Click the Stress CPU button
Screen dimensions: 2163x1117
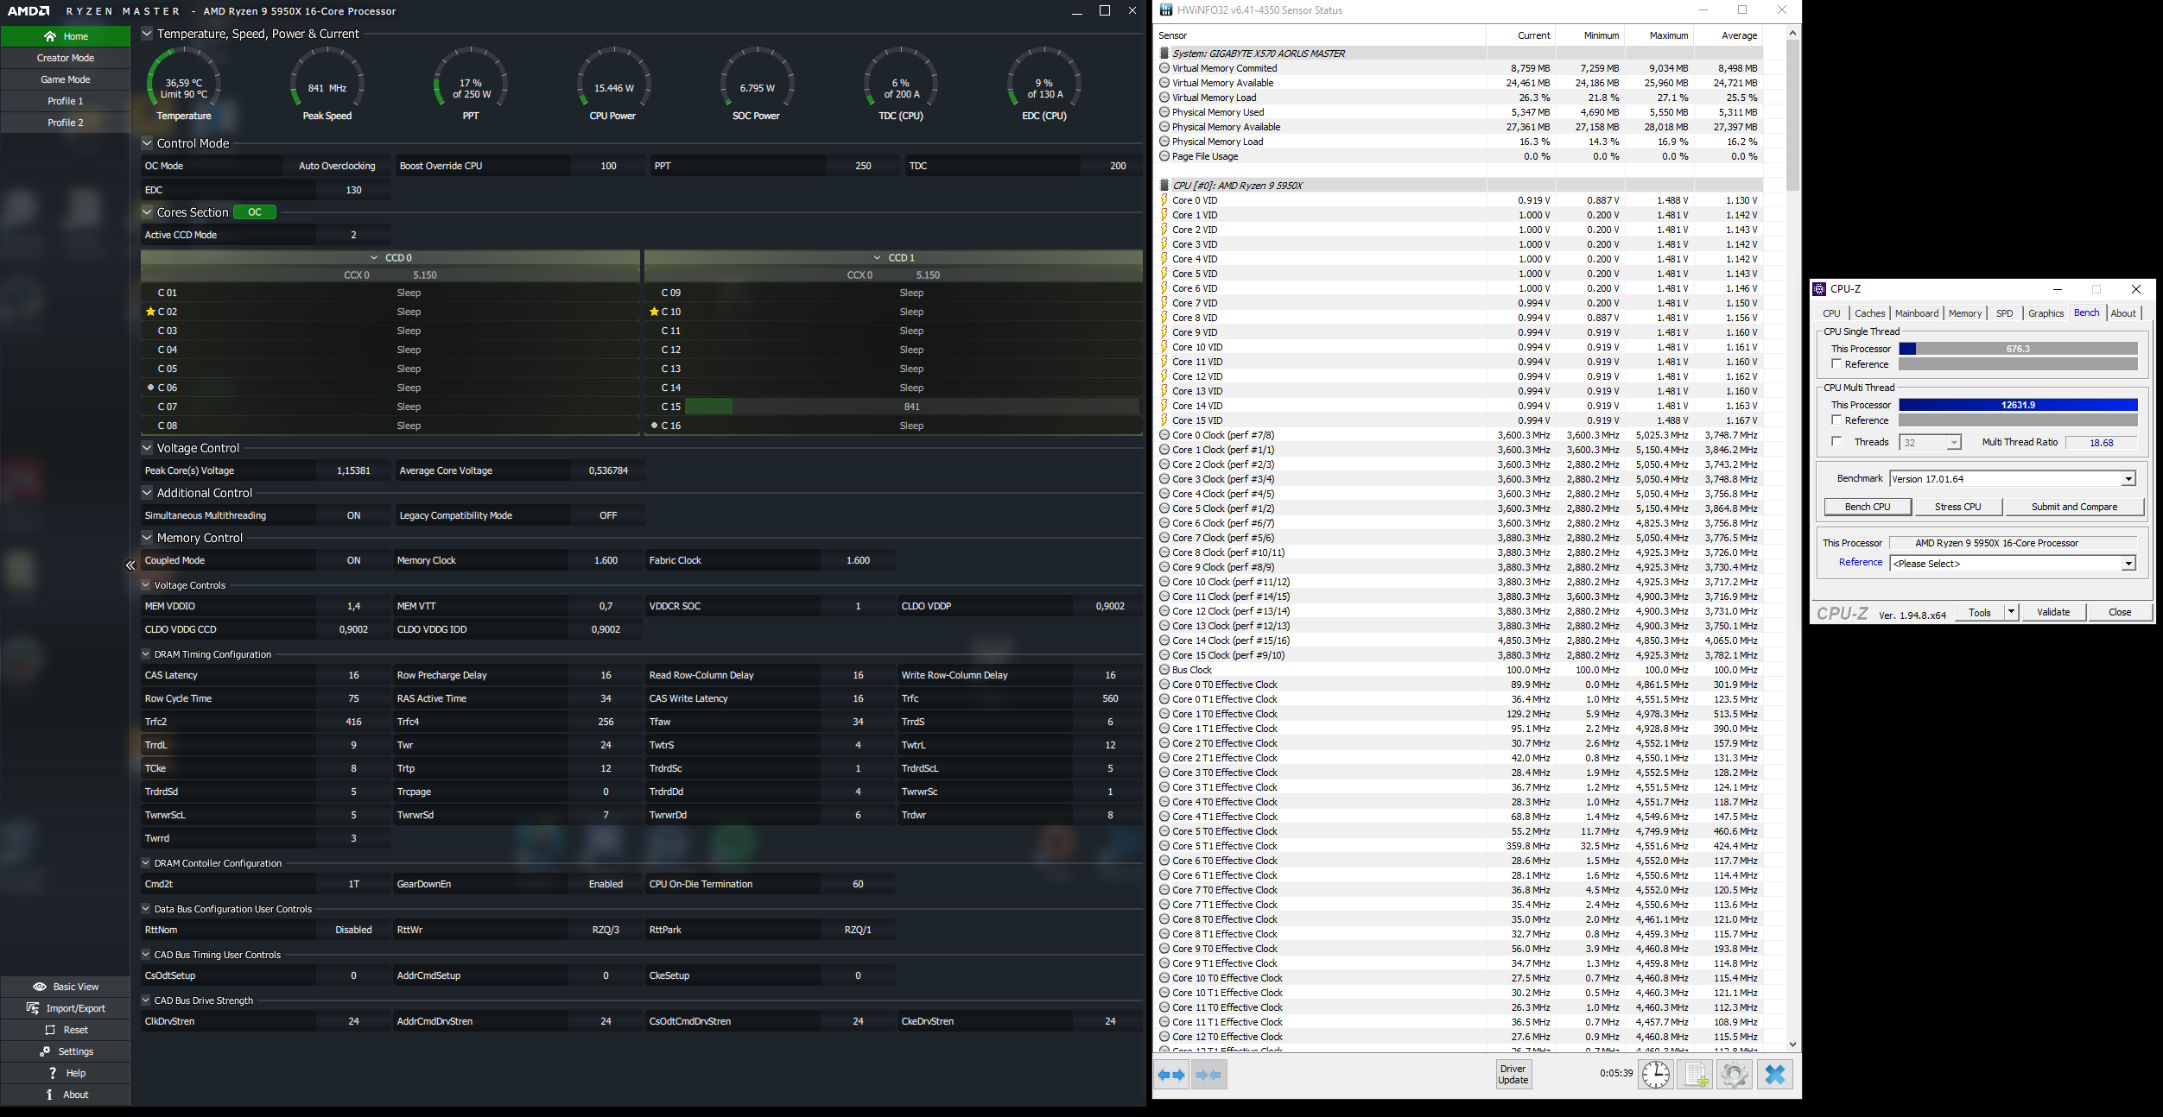tap(1957, 507)
